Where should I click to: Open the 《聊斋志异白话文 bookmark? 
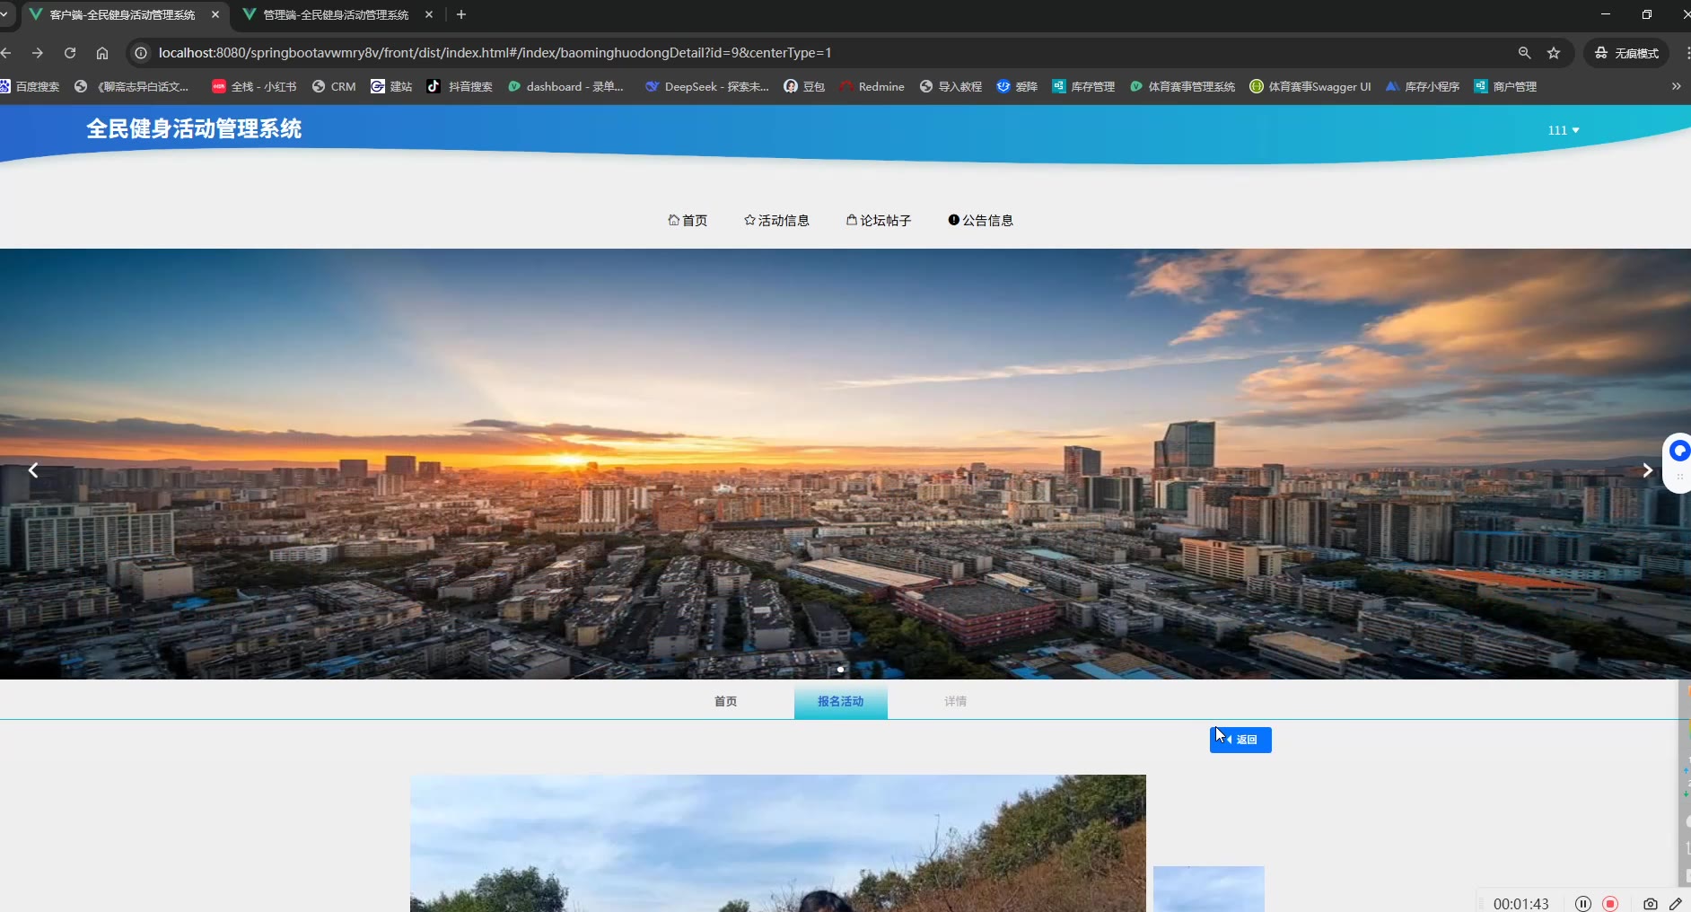click(132, 86)
